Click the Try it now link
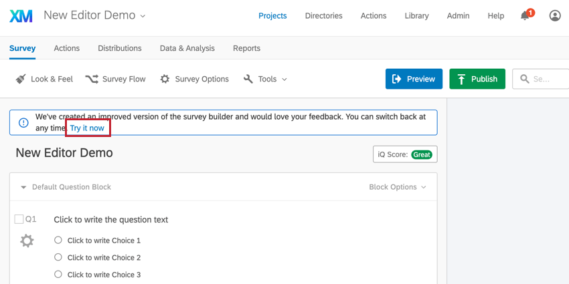This screenshot has height=284, width=569. [87, 128]
